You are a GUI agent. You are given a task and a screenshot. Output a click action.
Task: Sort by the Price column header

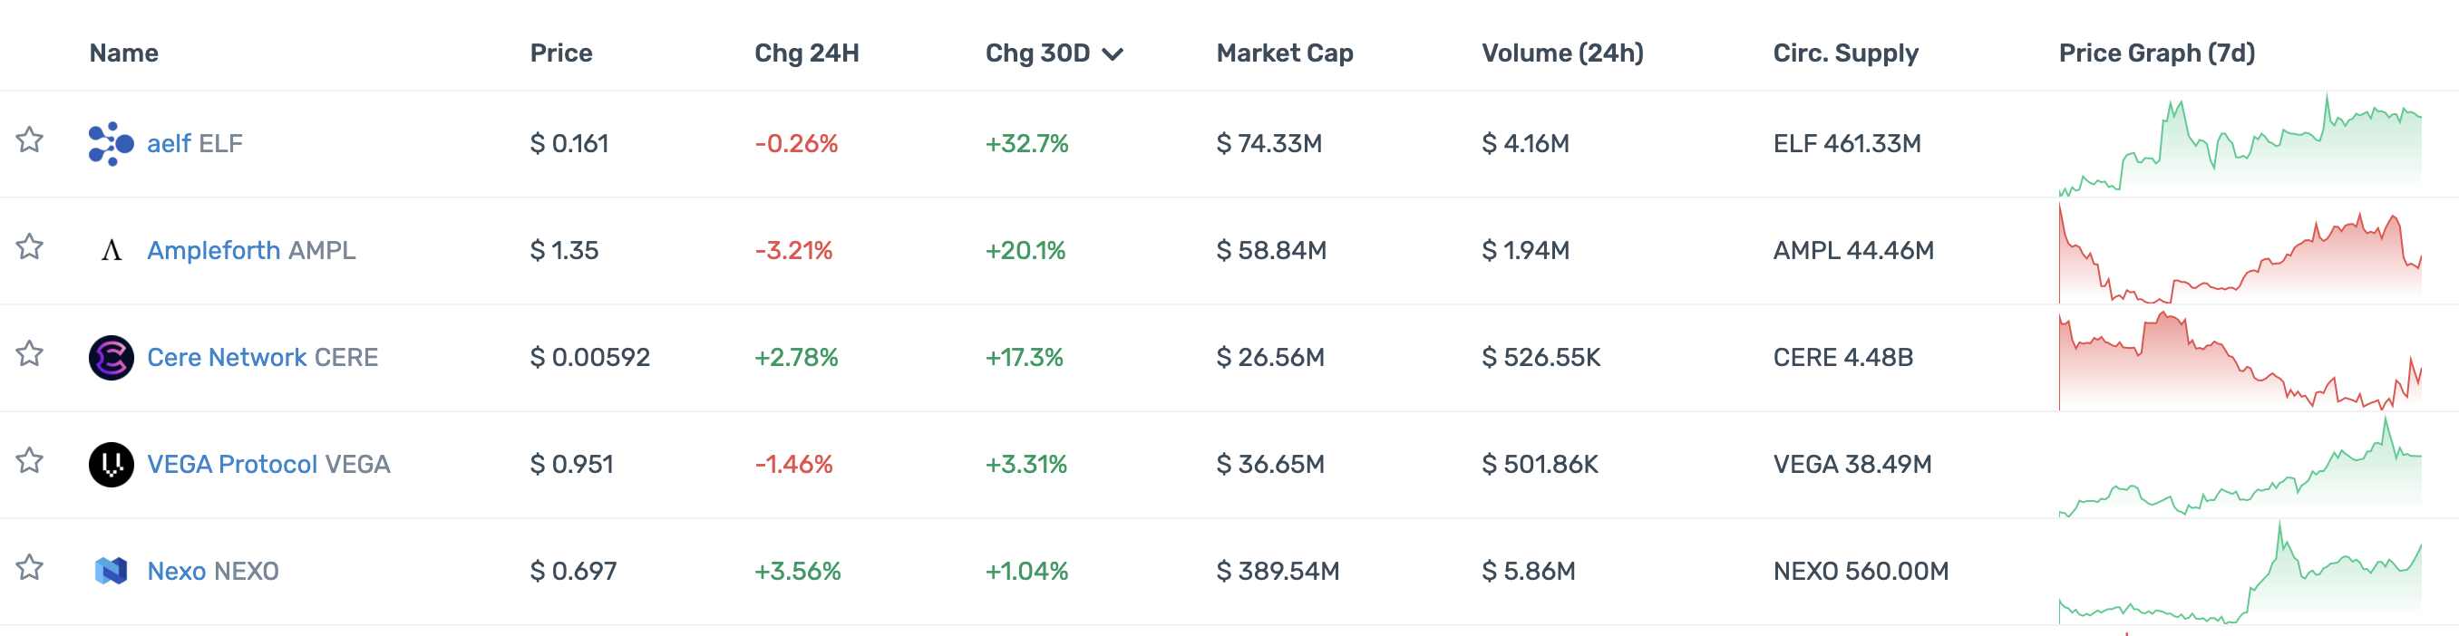click(561, 53)
